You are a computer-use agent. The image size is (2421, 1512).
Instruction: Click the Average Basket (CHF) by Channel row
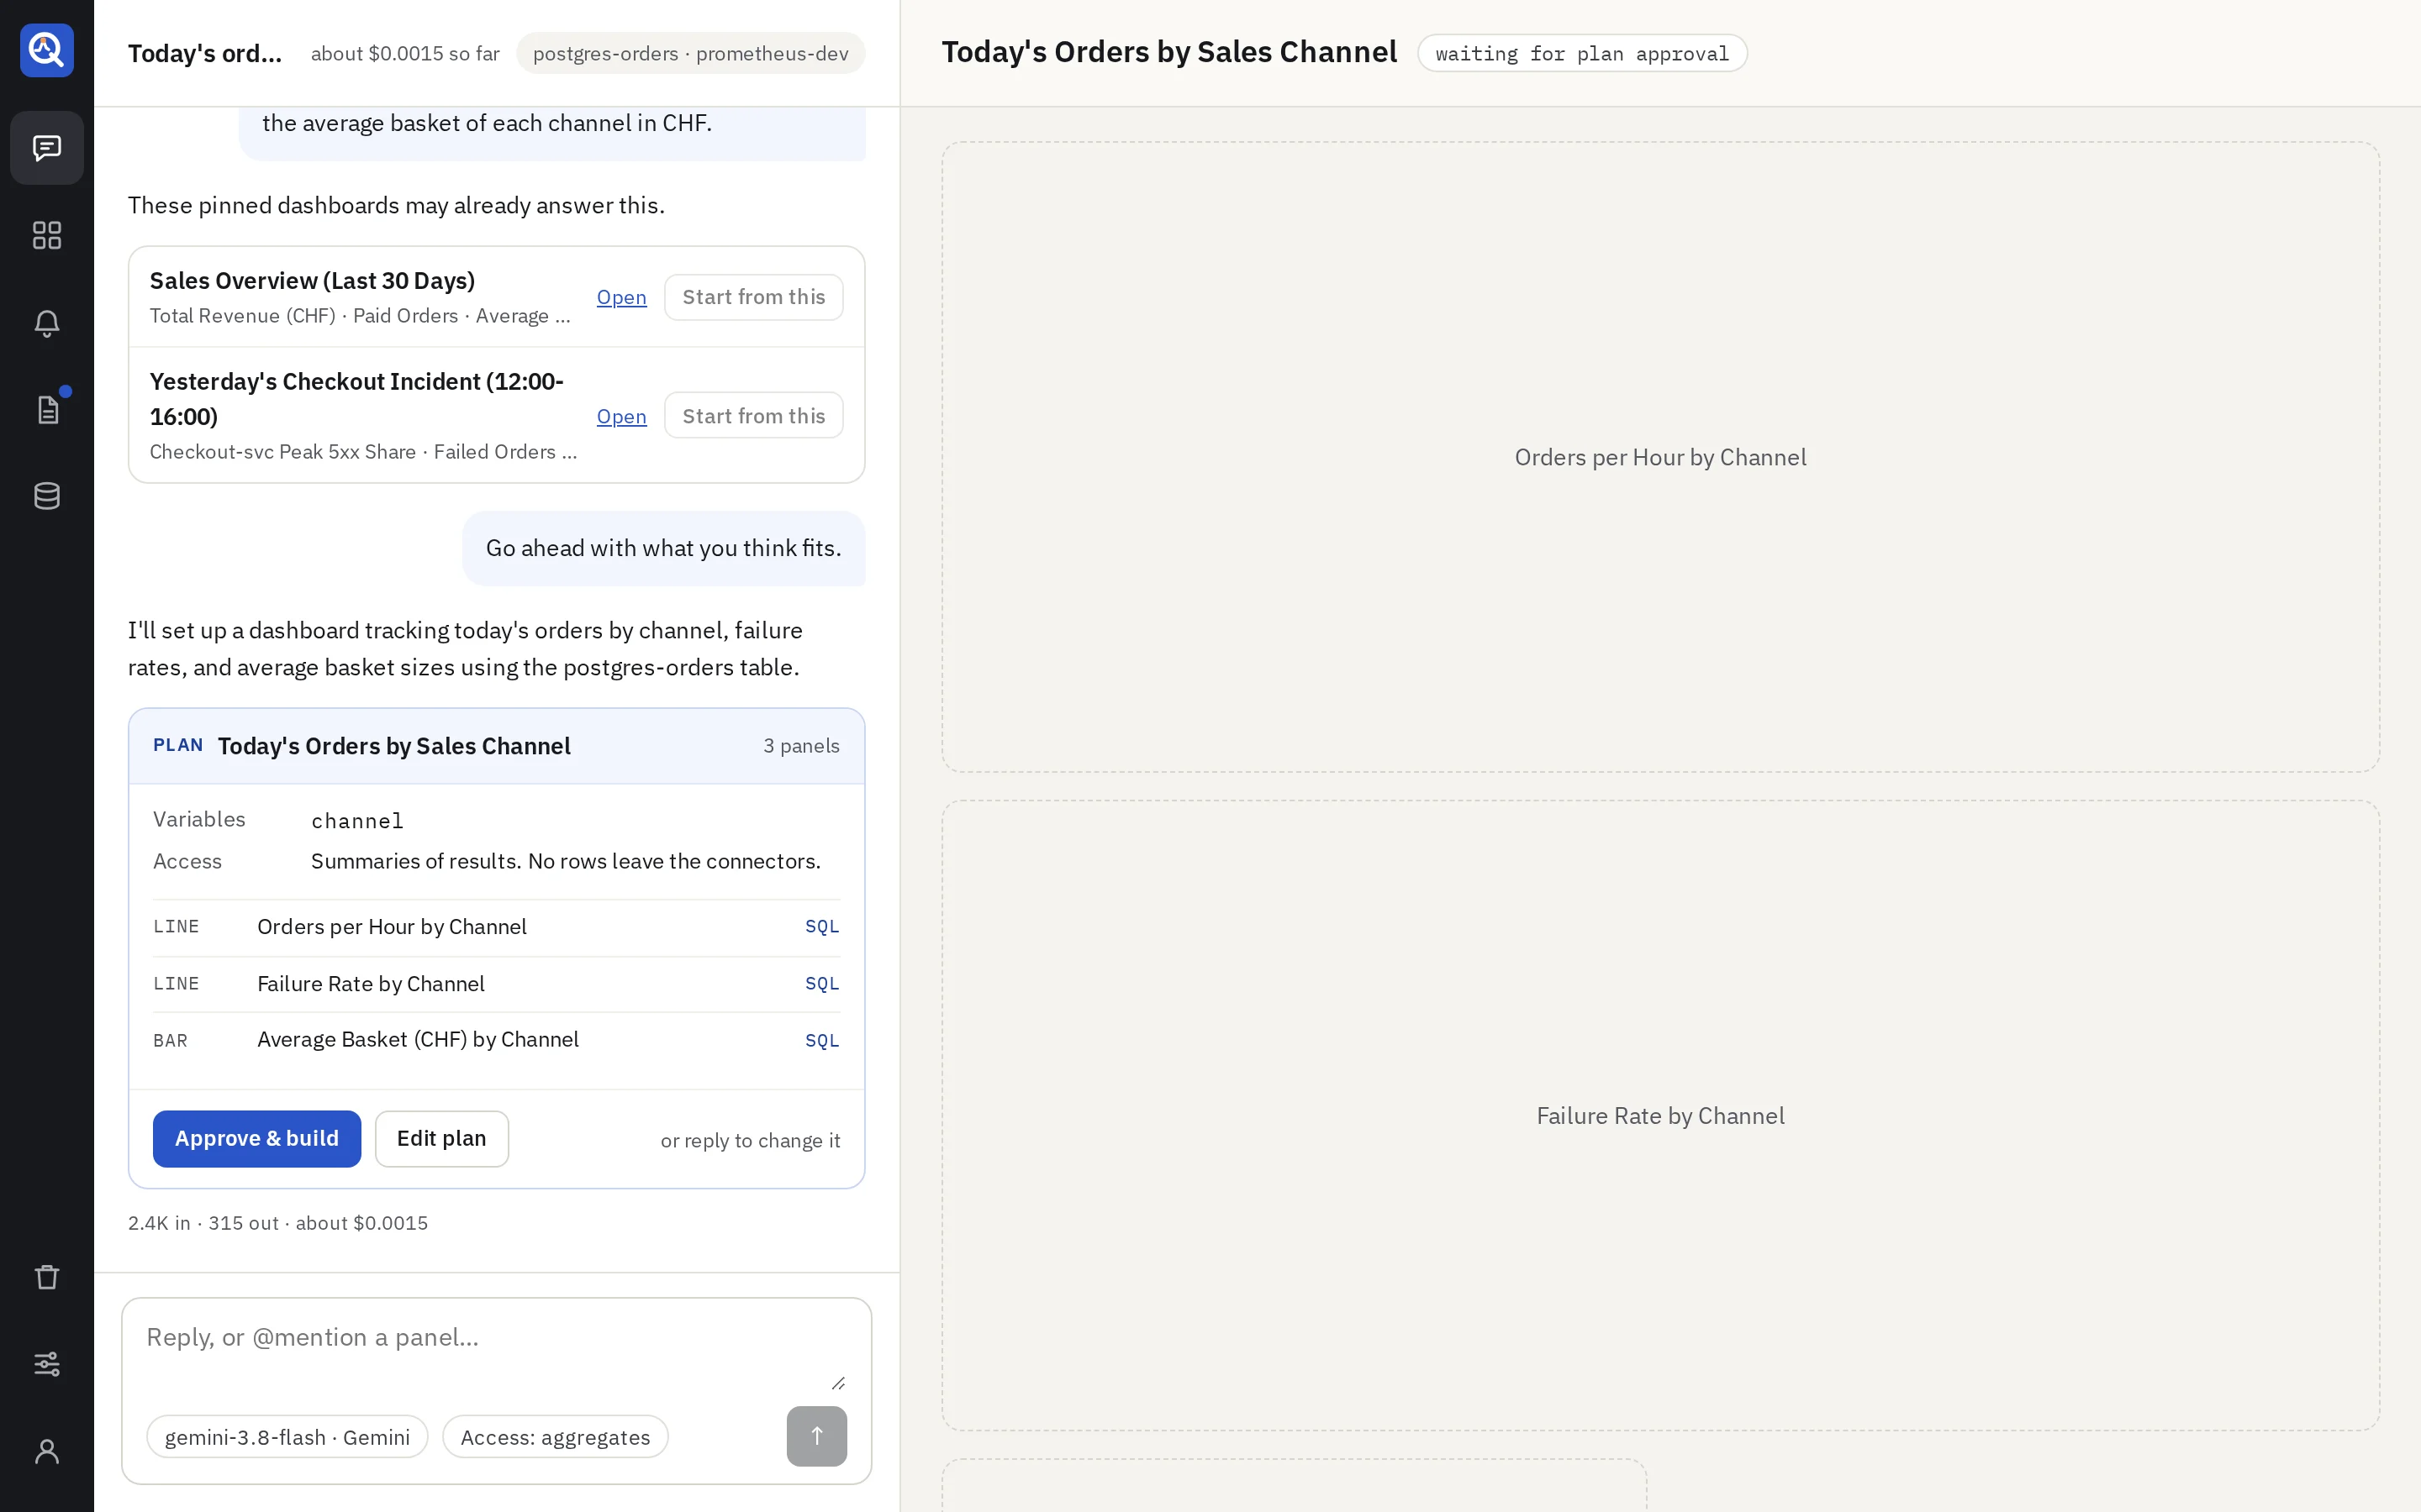click(x=496, y=1040)
